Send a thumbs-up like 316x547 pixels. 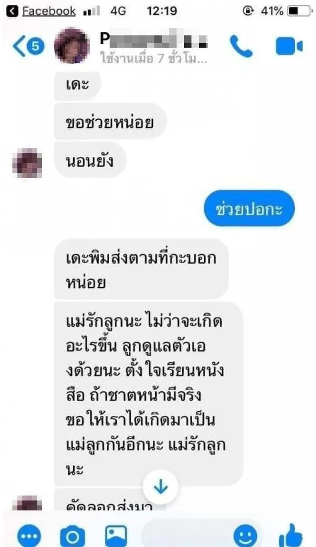pos(291,536)
